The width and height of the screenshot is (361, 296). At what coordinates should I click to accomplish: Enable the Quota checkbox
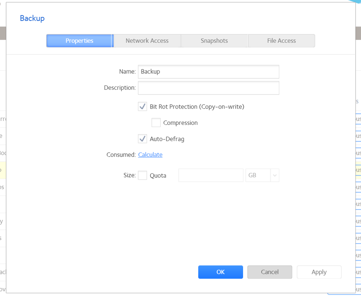pos(143,176)
